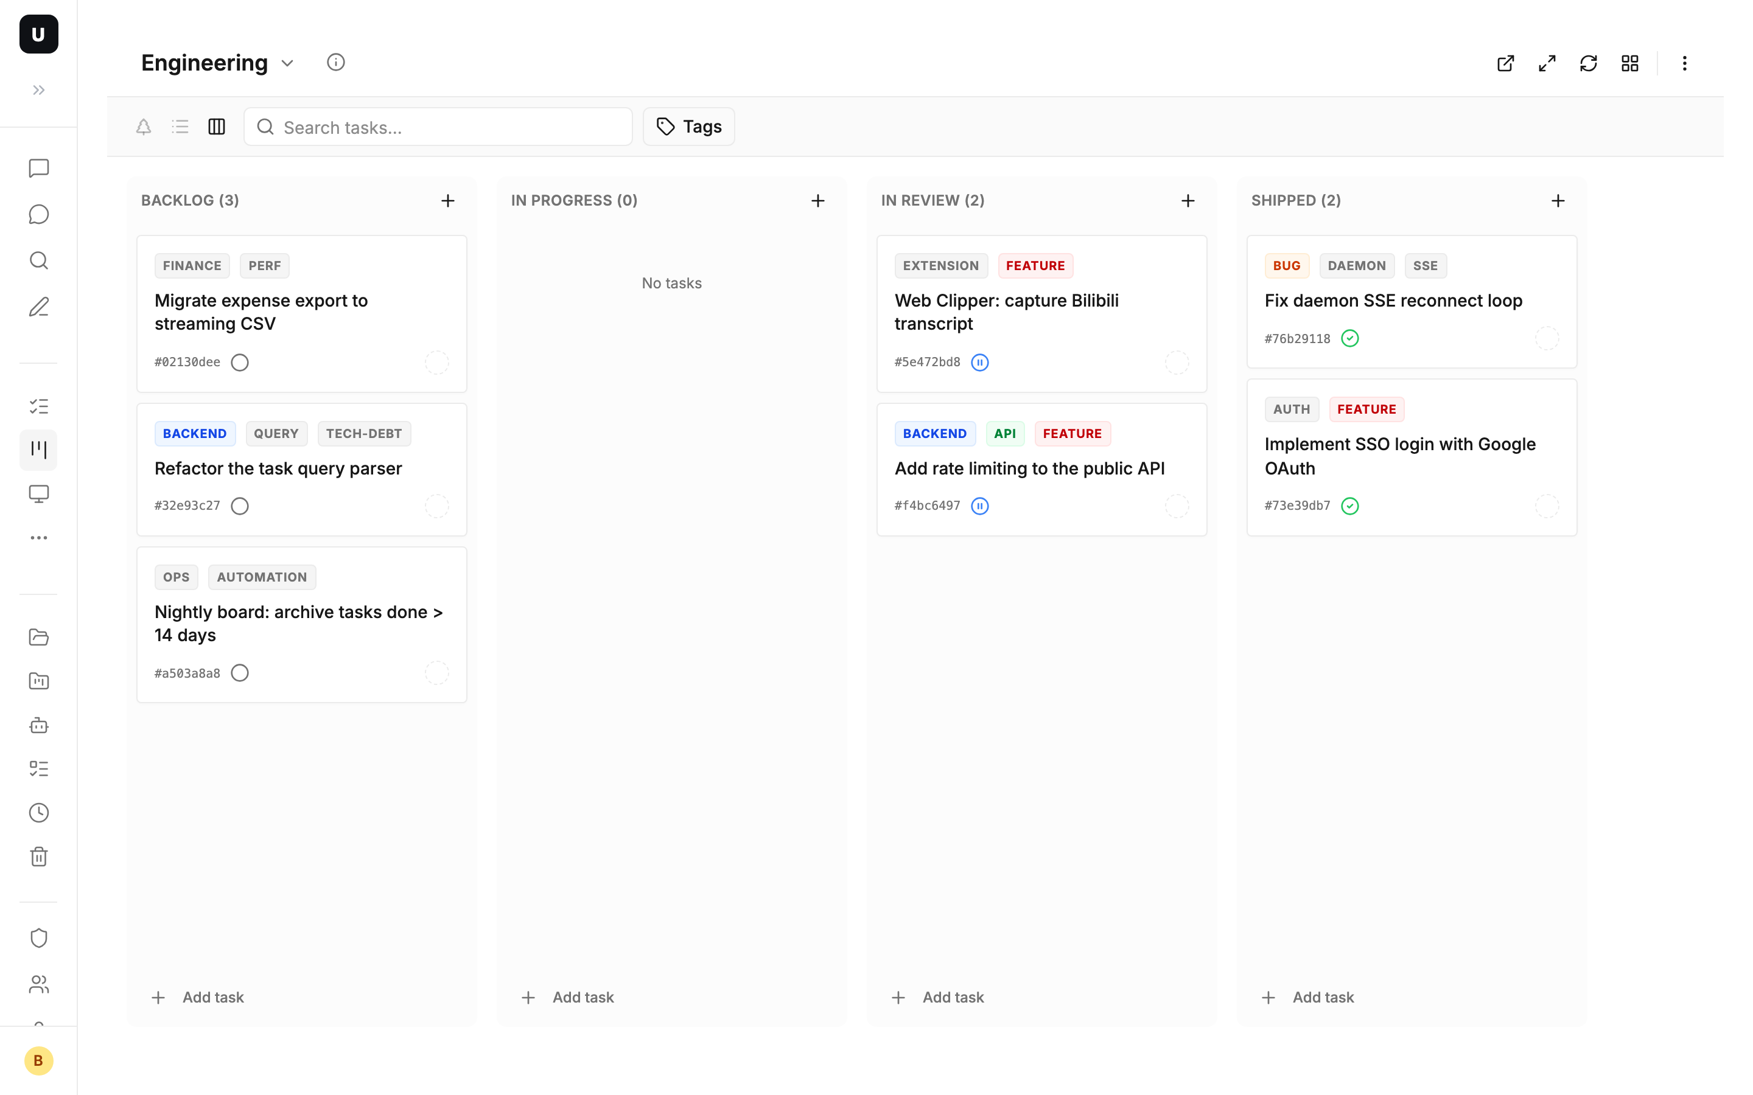Open the trash bin icon
Screen dimensions: 1753x1095
[x=38, y=857]
